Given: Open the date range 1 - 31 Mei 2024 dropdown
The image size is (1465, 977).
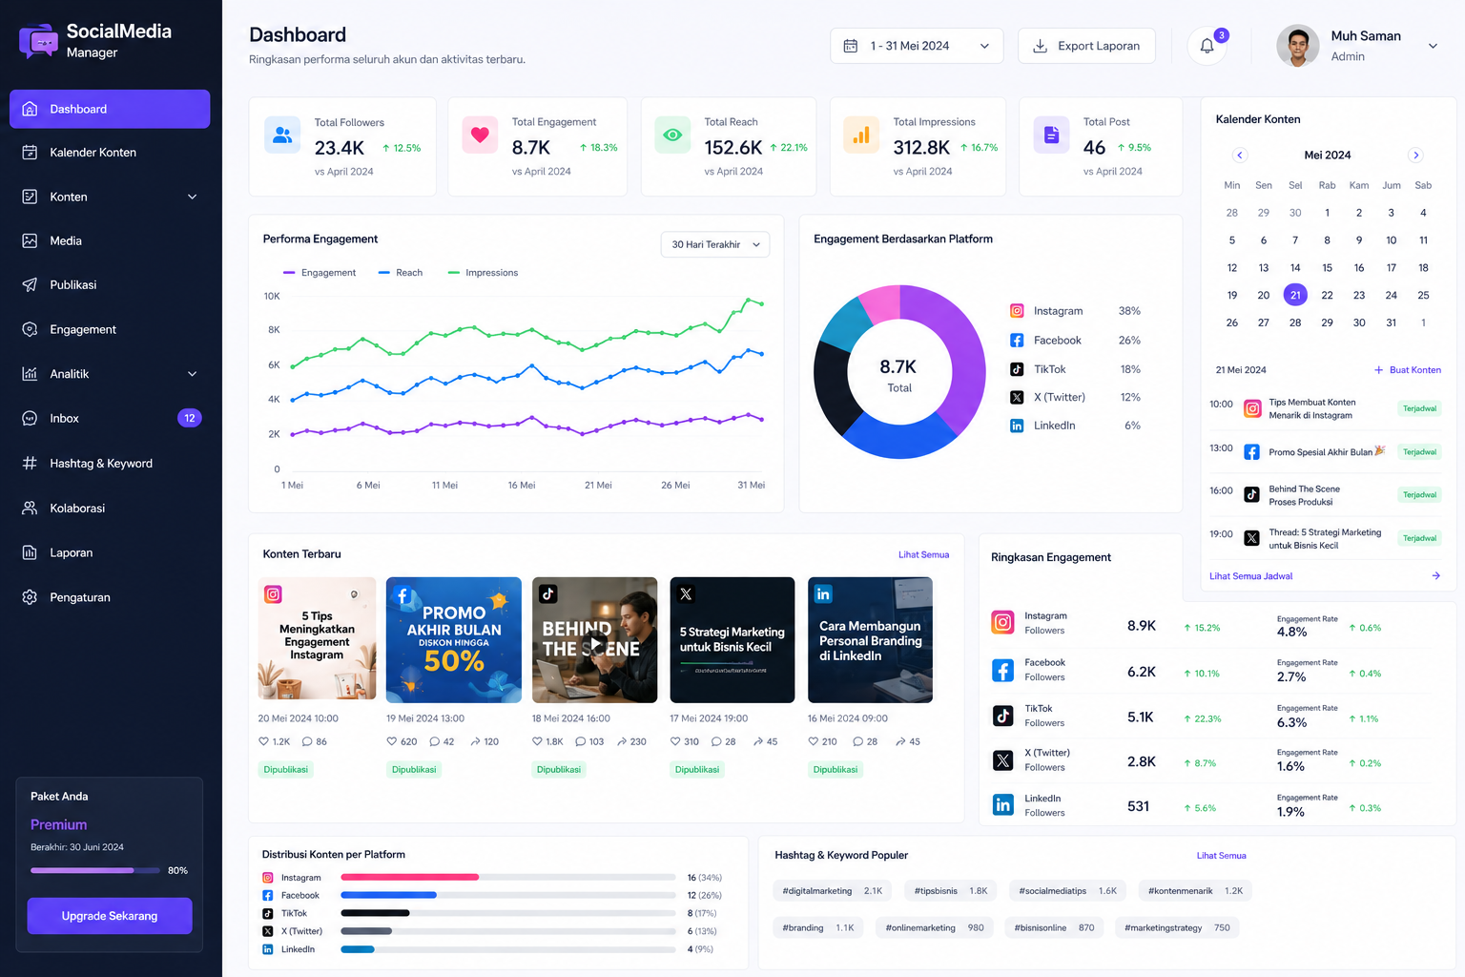Looking at the screenshot, I should pyautogui.click(x=917, y=46).
